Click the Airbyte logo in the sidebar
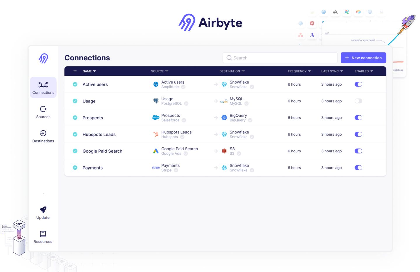Viewport: 420px width, 272px height. (43, 58)
